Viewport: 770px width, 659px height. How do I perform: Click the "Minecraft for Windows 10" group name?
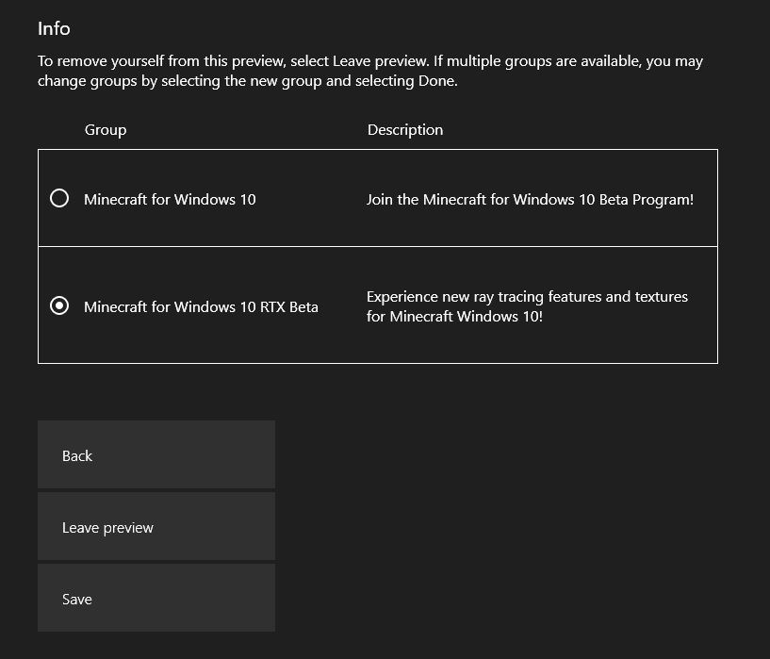pos(170,200)
